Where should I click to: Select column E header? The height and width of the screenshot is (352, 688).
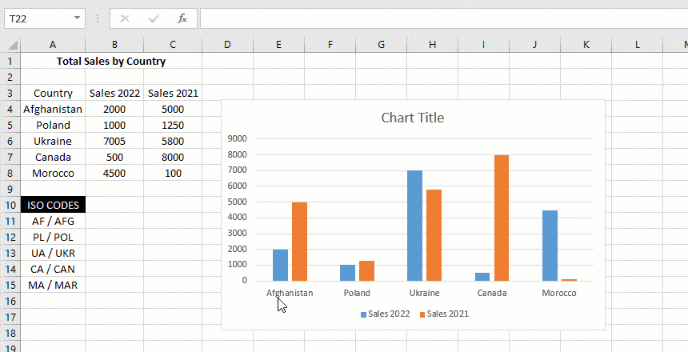(x=278, y=44)
